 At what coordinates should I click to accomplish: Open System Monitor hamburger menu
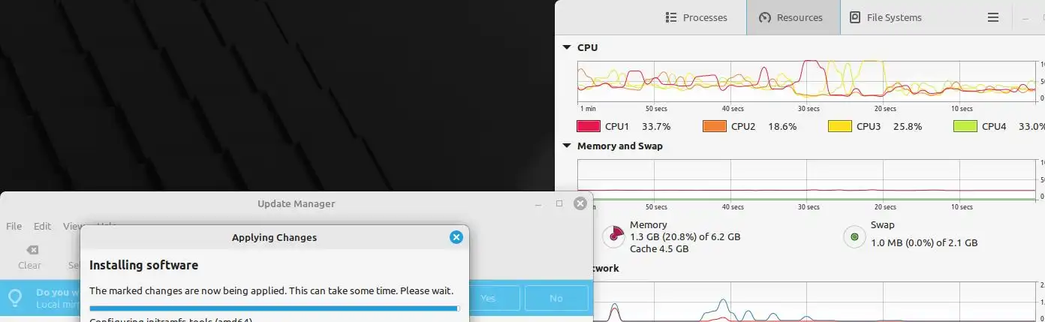[x=992, y=17]
